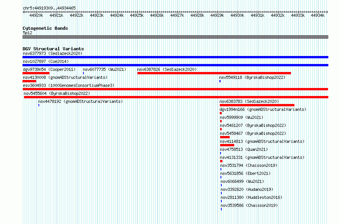Open nsv5631856 (Ebert2021) label
The height and width of the screenshot is (224, 339).
pos(245,173)
